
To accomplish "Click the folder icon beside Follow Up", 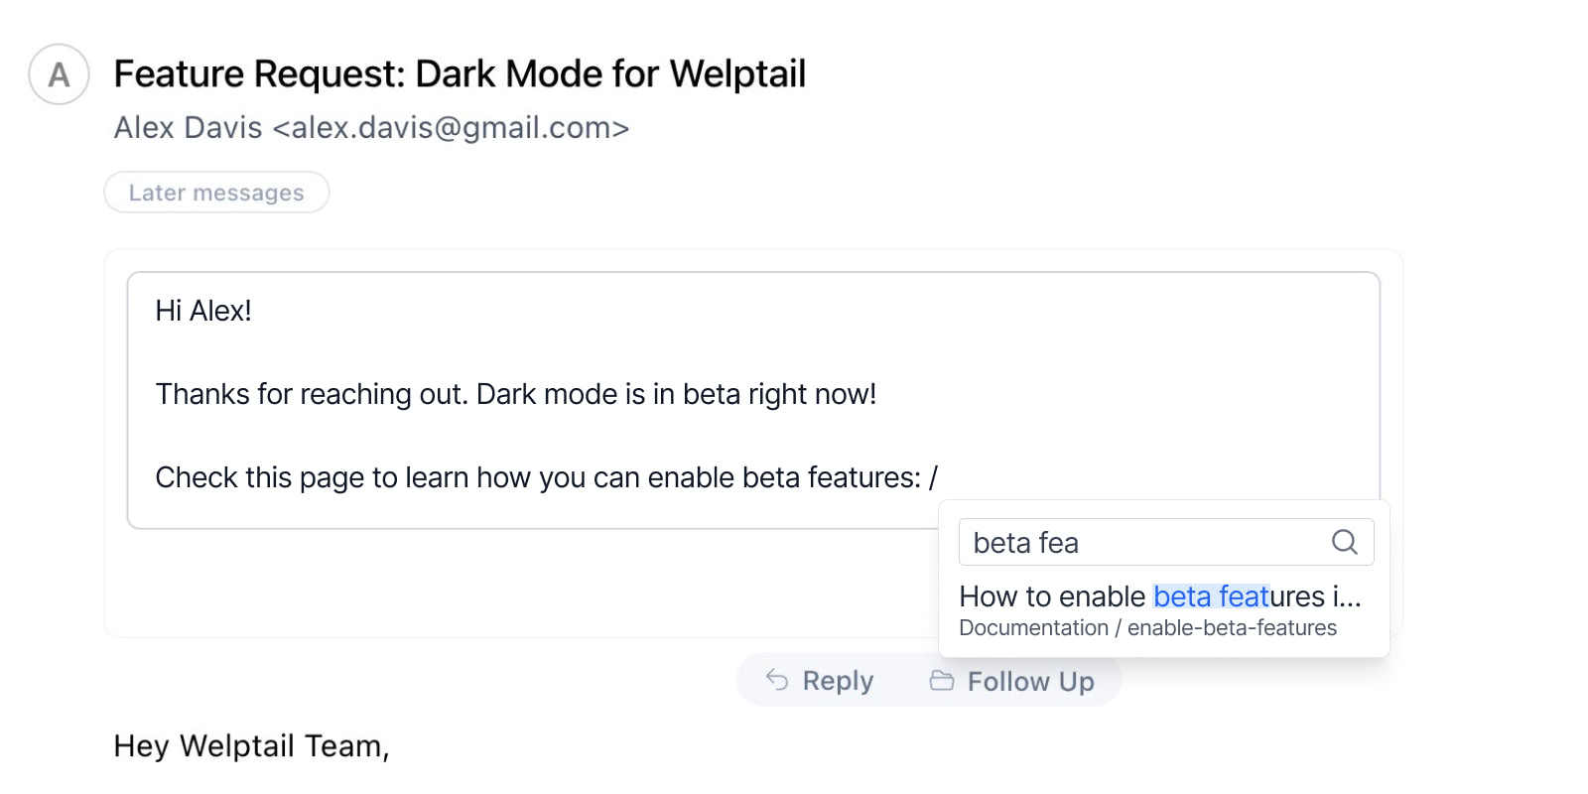I will (941, 681).
